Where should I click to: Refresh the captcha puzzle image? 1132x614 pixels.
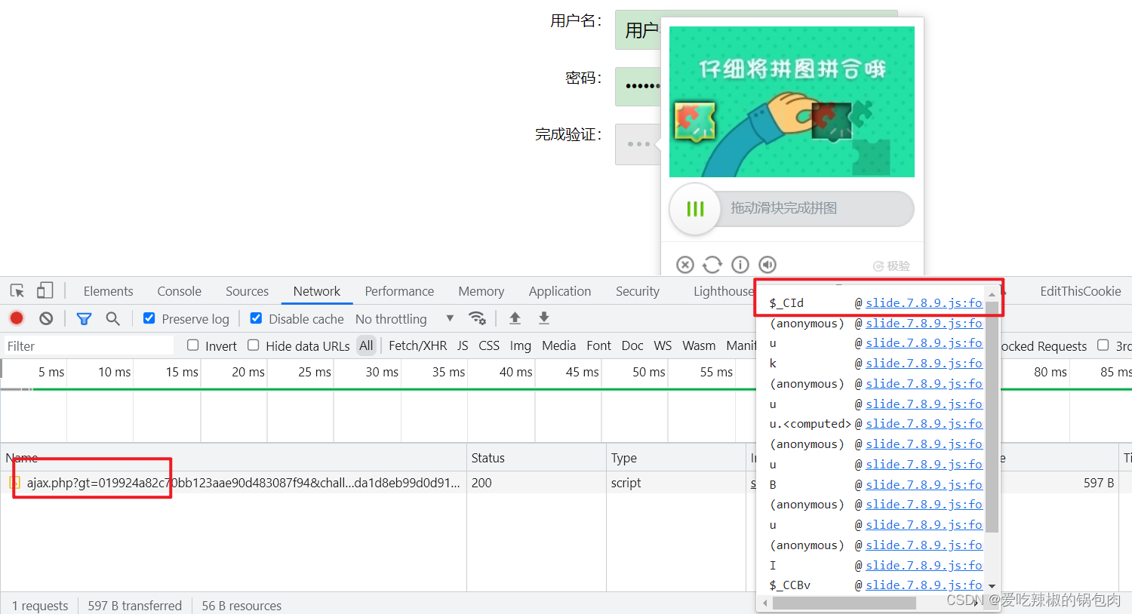click(712, 264)
